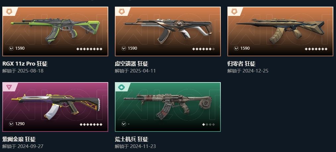Click the tier badge icon on 归零者 card
The width and height of the screenshot is (336, 152).
(234, 11)
